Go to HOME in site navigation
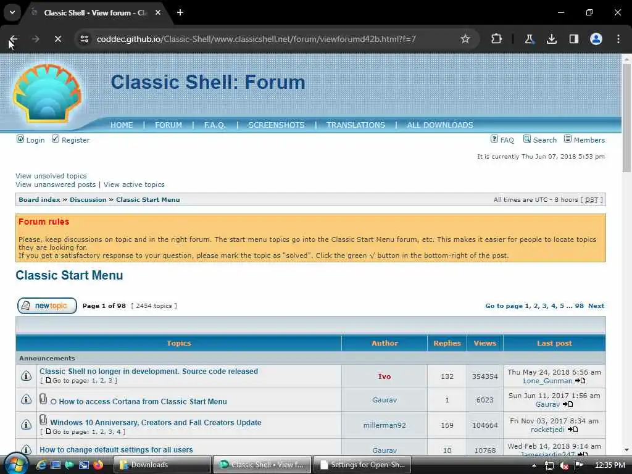The width and height of the screenshot is (632, 474). click(122, 125)
